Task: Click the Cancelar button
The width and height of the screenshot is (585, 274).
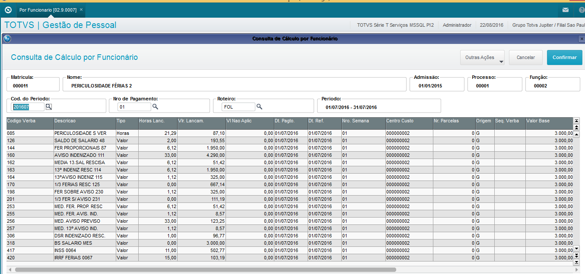Action: click(526, 57)
